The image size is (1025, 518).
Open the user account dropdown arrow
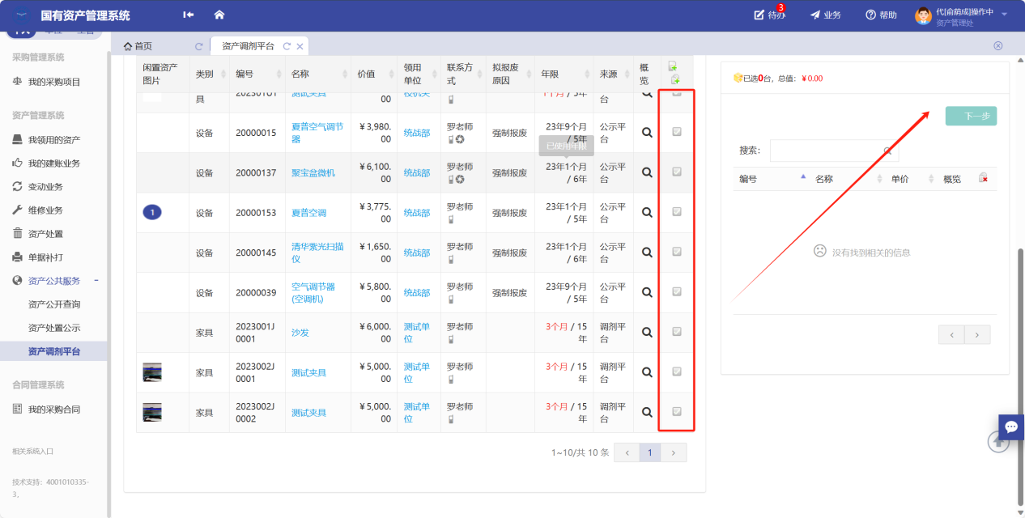1005,15
